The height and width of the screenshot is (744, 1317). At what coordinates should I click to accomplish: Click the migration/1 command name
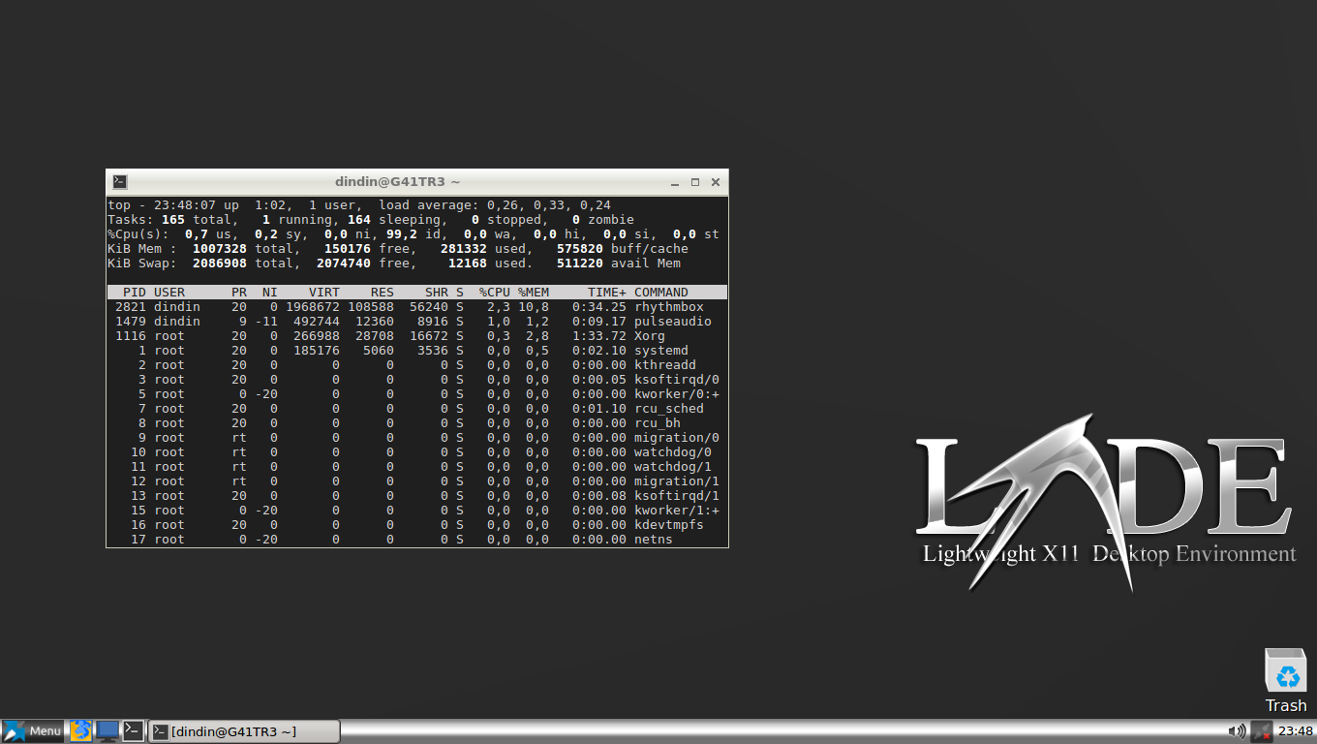coord(677,481)
